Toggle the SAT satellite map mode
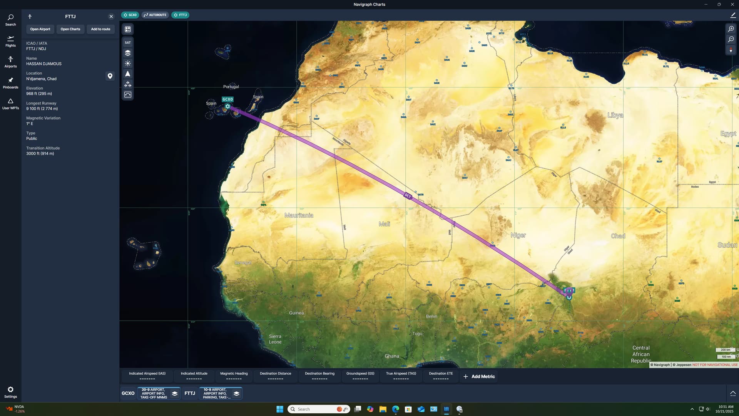This screenshot has height=416, width=739. point(128,43)
